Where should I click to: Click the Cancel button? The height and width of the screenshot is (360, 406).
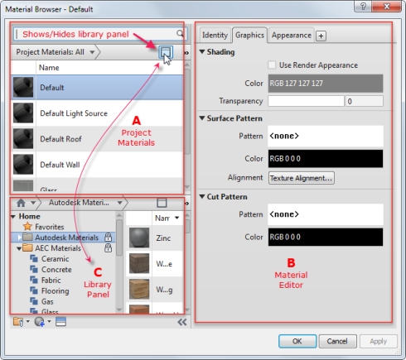pos(337,341)
